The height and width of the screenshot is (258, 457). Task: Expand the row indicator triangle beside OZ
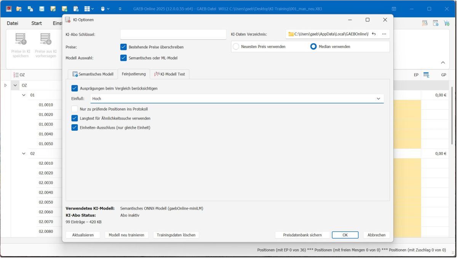5,85
